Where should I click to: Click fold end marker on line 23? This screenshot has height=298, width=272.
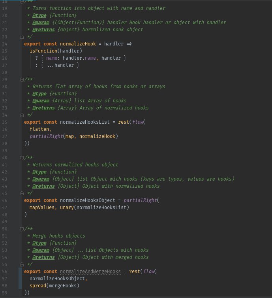pyautogui.click(x=23, y=37)
